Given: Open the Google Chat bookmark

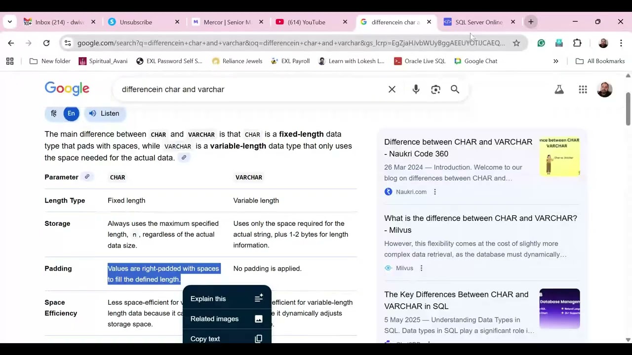Looking at the screenshot, I should (475, 61).
